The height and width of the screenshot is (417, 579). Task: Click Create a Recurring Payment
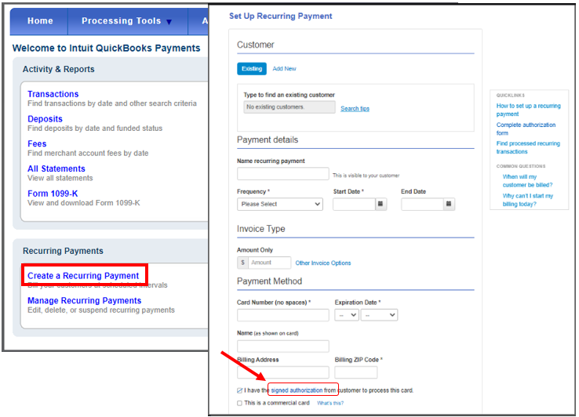tap(83, 276)
